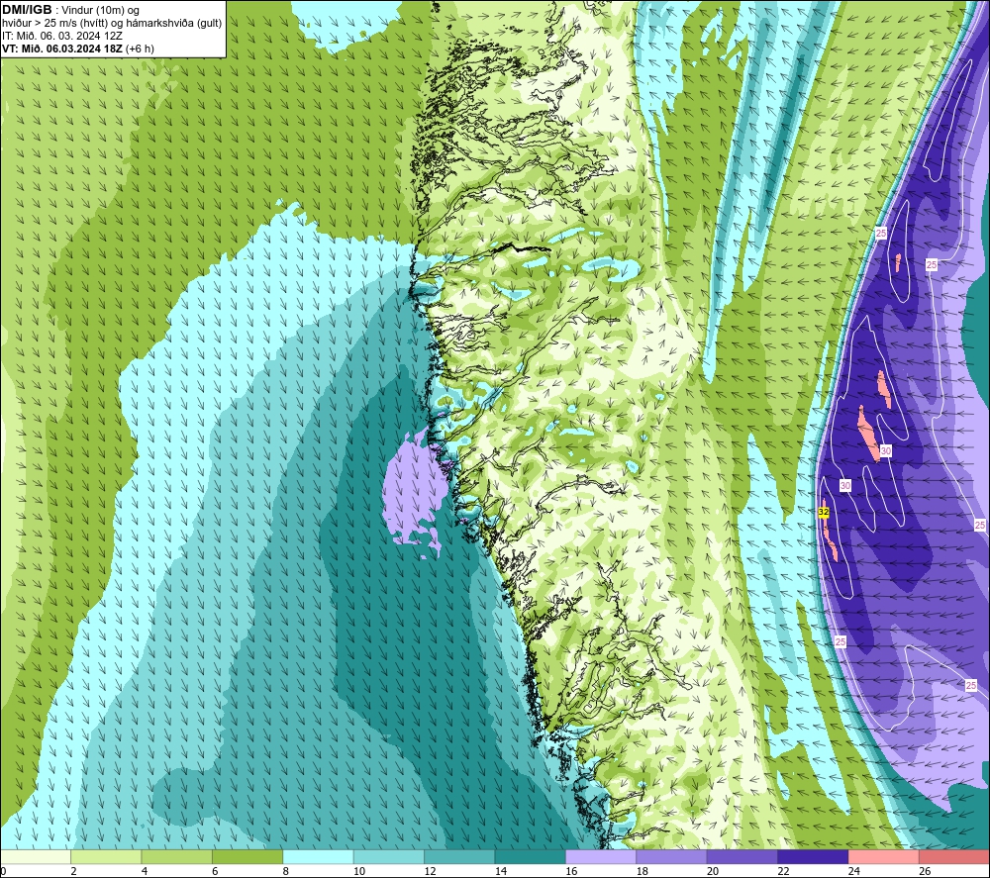Viewport: 990px width, 878px height.
Task: Select the 4–6 m/s green legend swatch
Action: (177, 856)
